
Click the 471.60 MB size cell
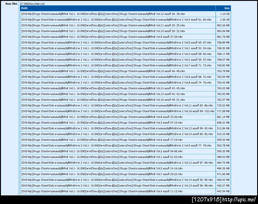223,174
